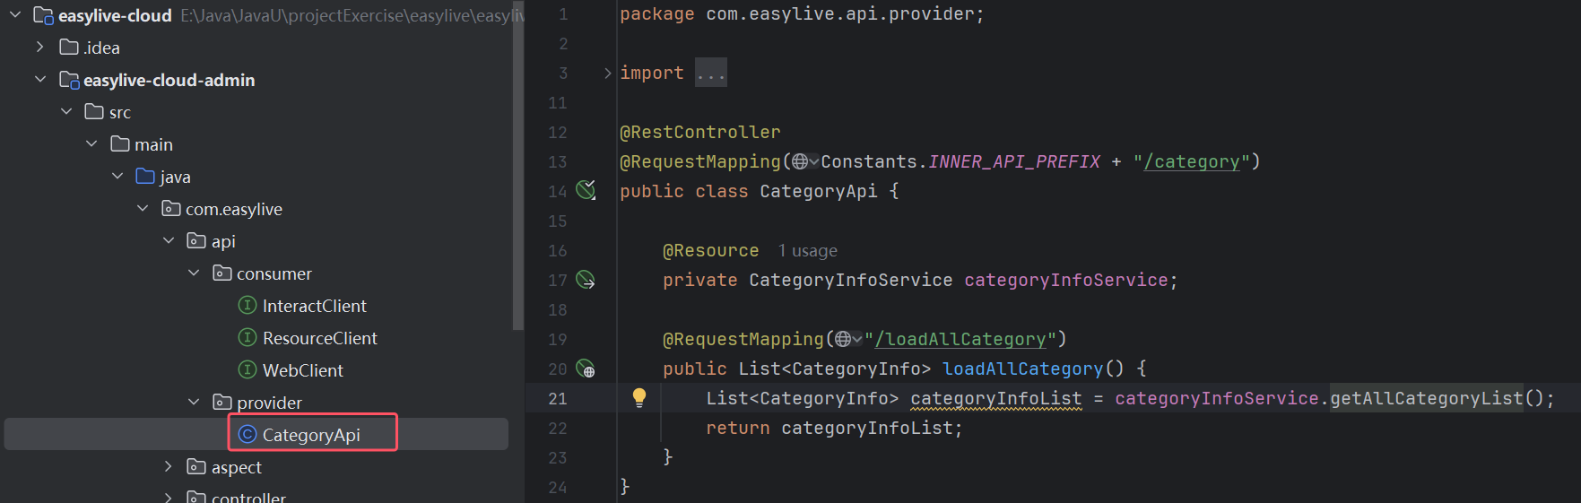The image size is (1581, 503).
Task: Expand the folded import block
Action: (607, 73)
